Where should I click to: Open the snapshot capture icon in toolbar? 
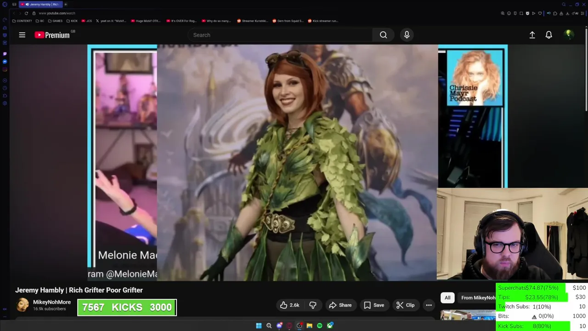click(521, 13)
